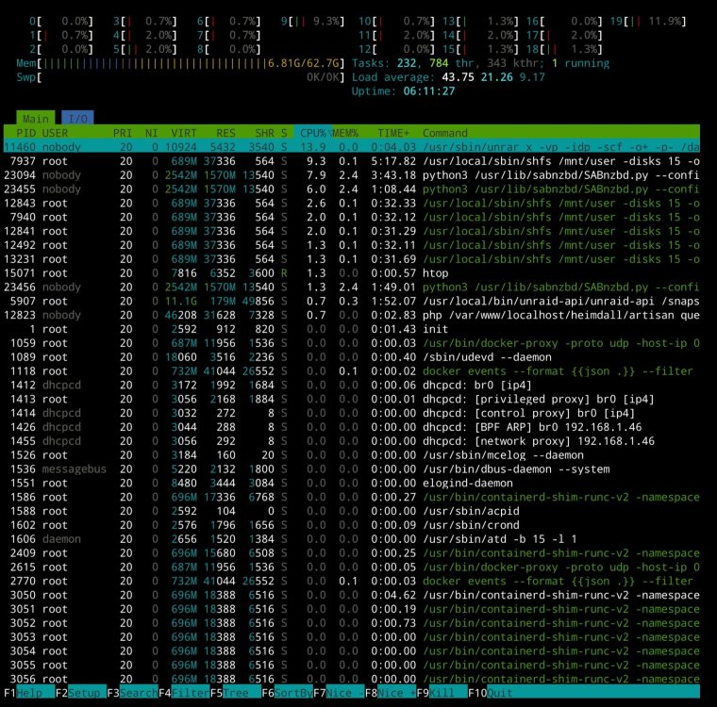
Task: Toggle Tree view with F5
Action: (x=236, y=693)
